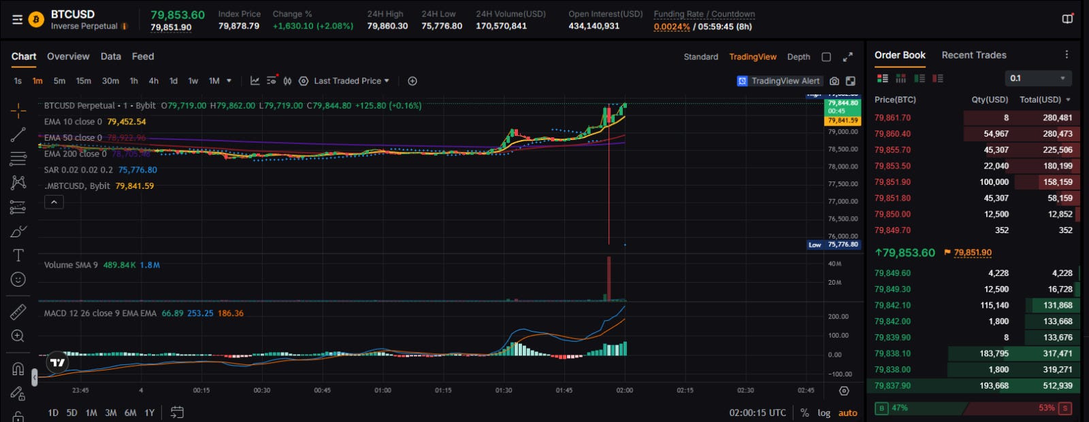1089x422 pixels.
Task: Open the Inverse Perpetual info icon
Action: (x=124, y=27)
